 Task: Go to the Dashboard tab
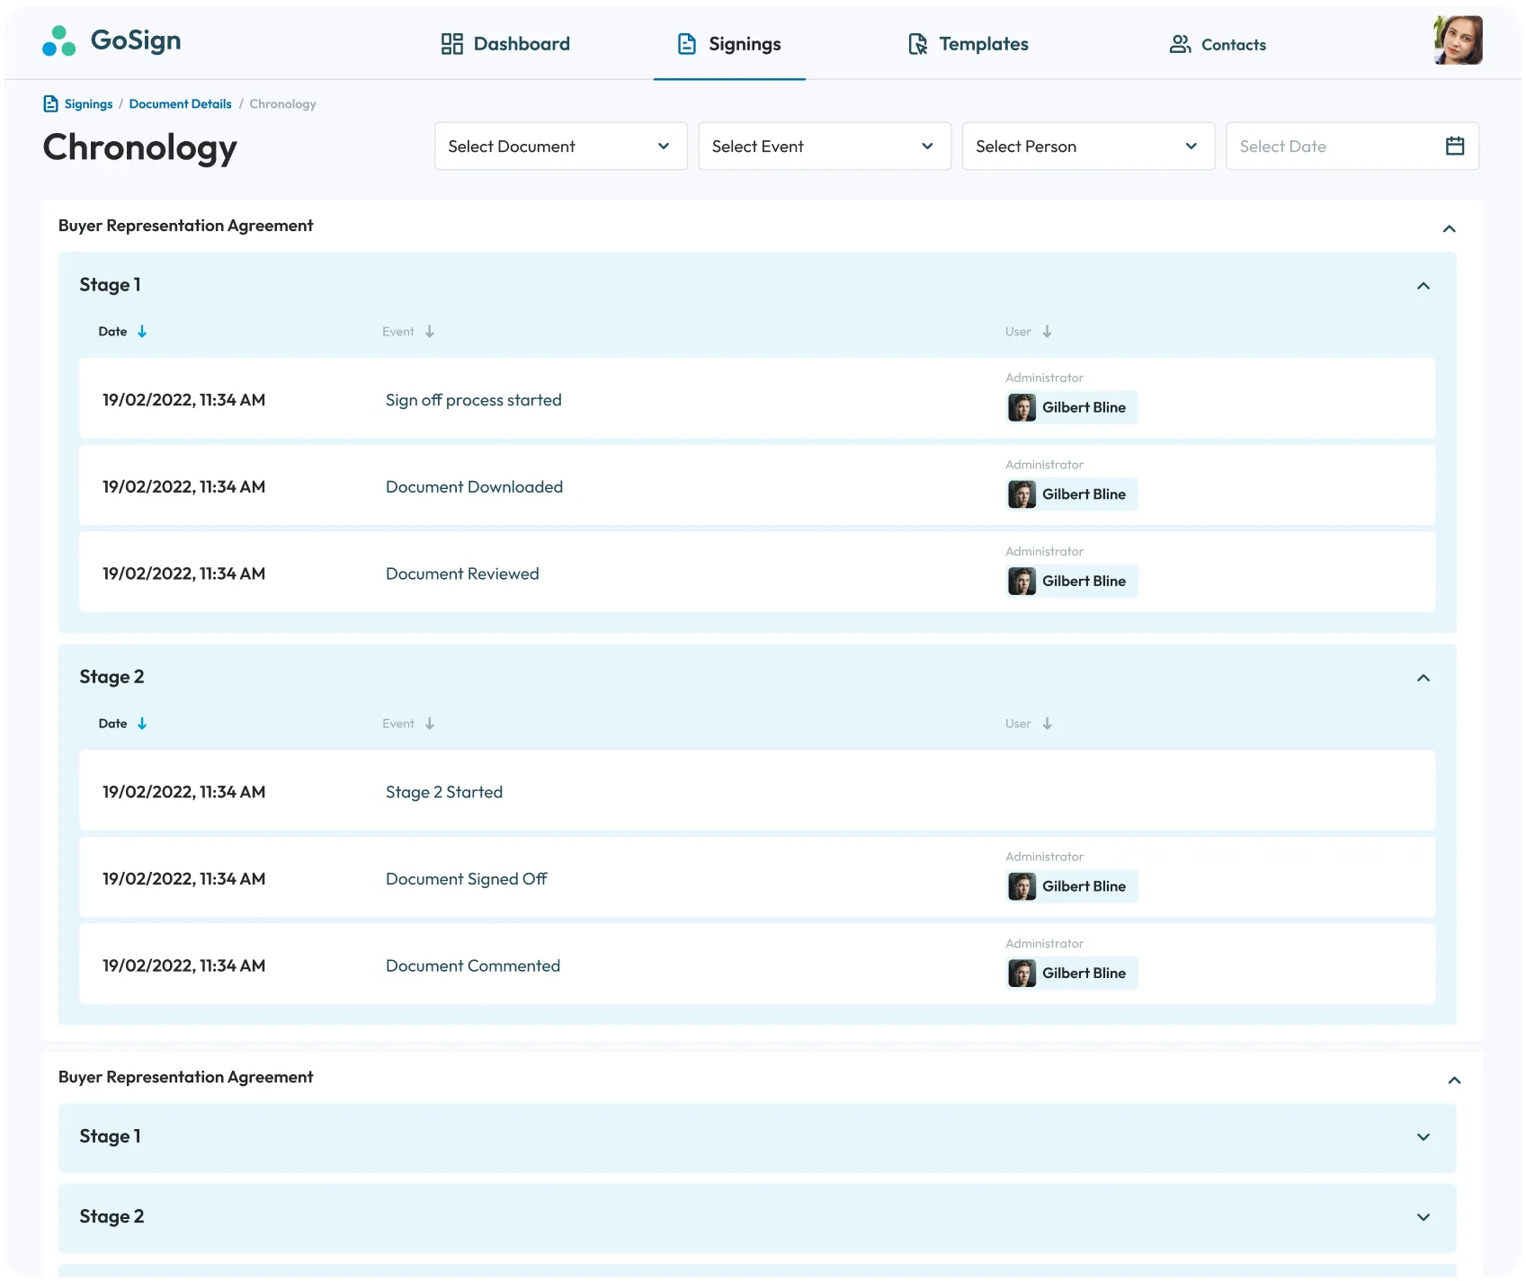pyautogui.click(x=505, y=44)
